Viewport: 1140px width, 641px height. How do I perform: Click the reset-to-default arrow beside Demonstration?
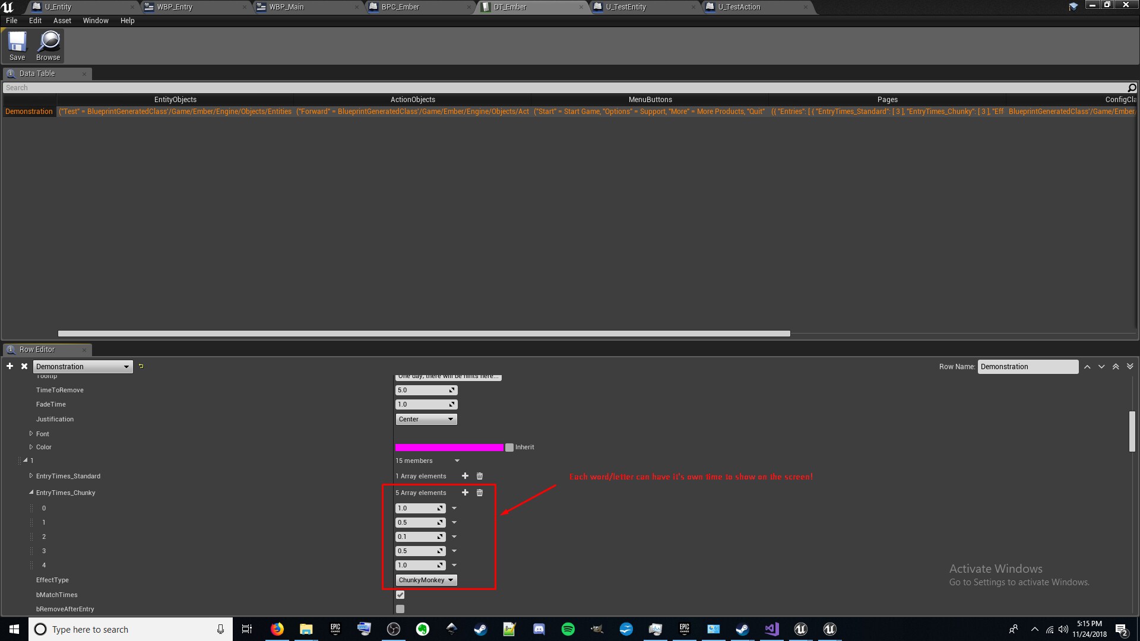click(141, 366)
